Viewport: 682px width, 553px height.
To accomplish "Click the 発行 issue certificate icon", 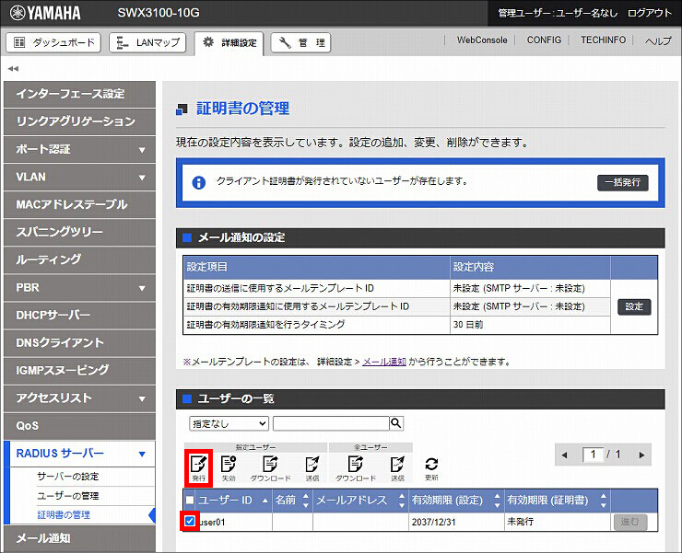I will [198, 467].
